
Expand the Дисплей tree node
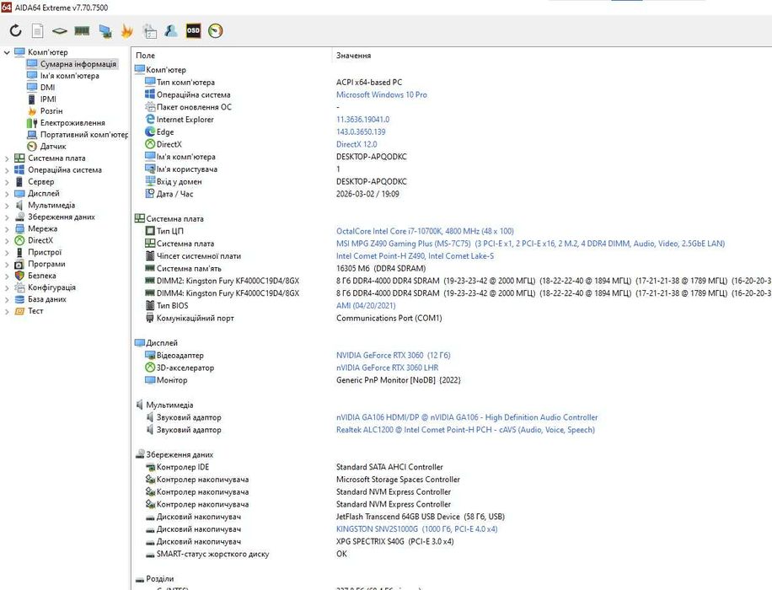(x=7, y=194)
